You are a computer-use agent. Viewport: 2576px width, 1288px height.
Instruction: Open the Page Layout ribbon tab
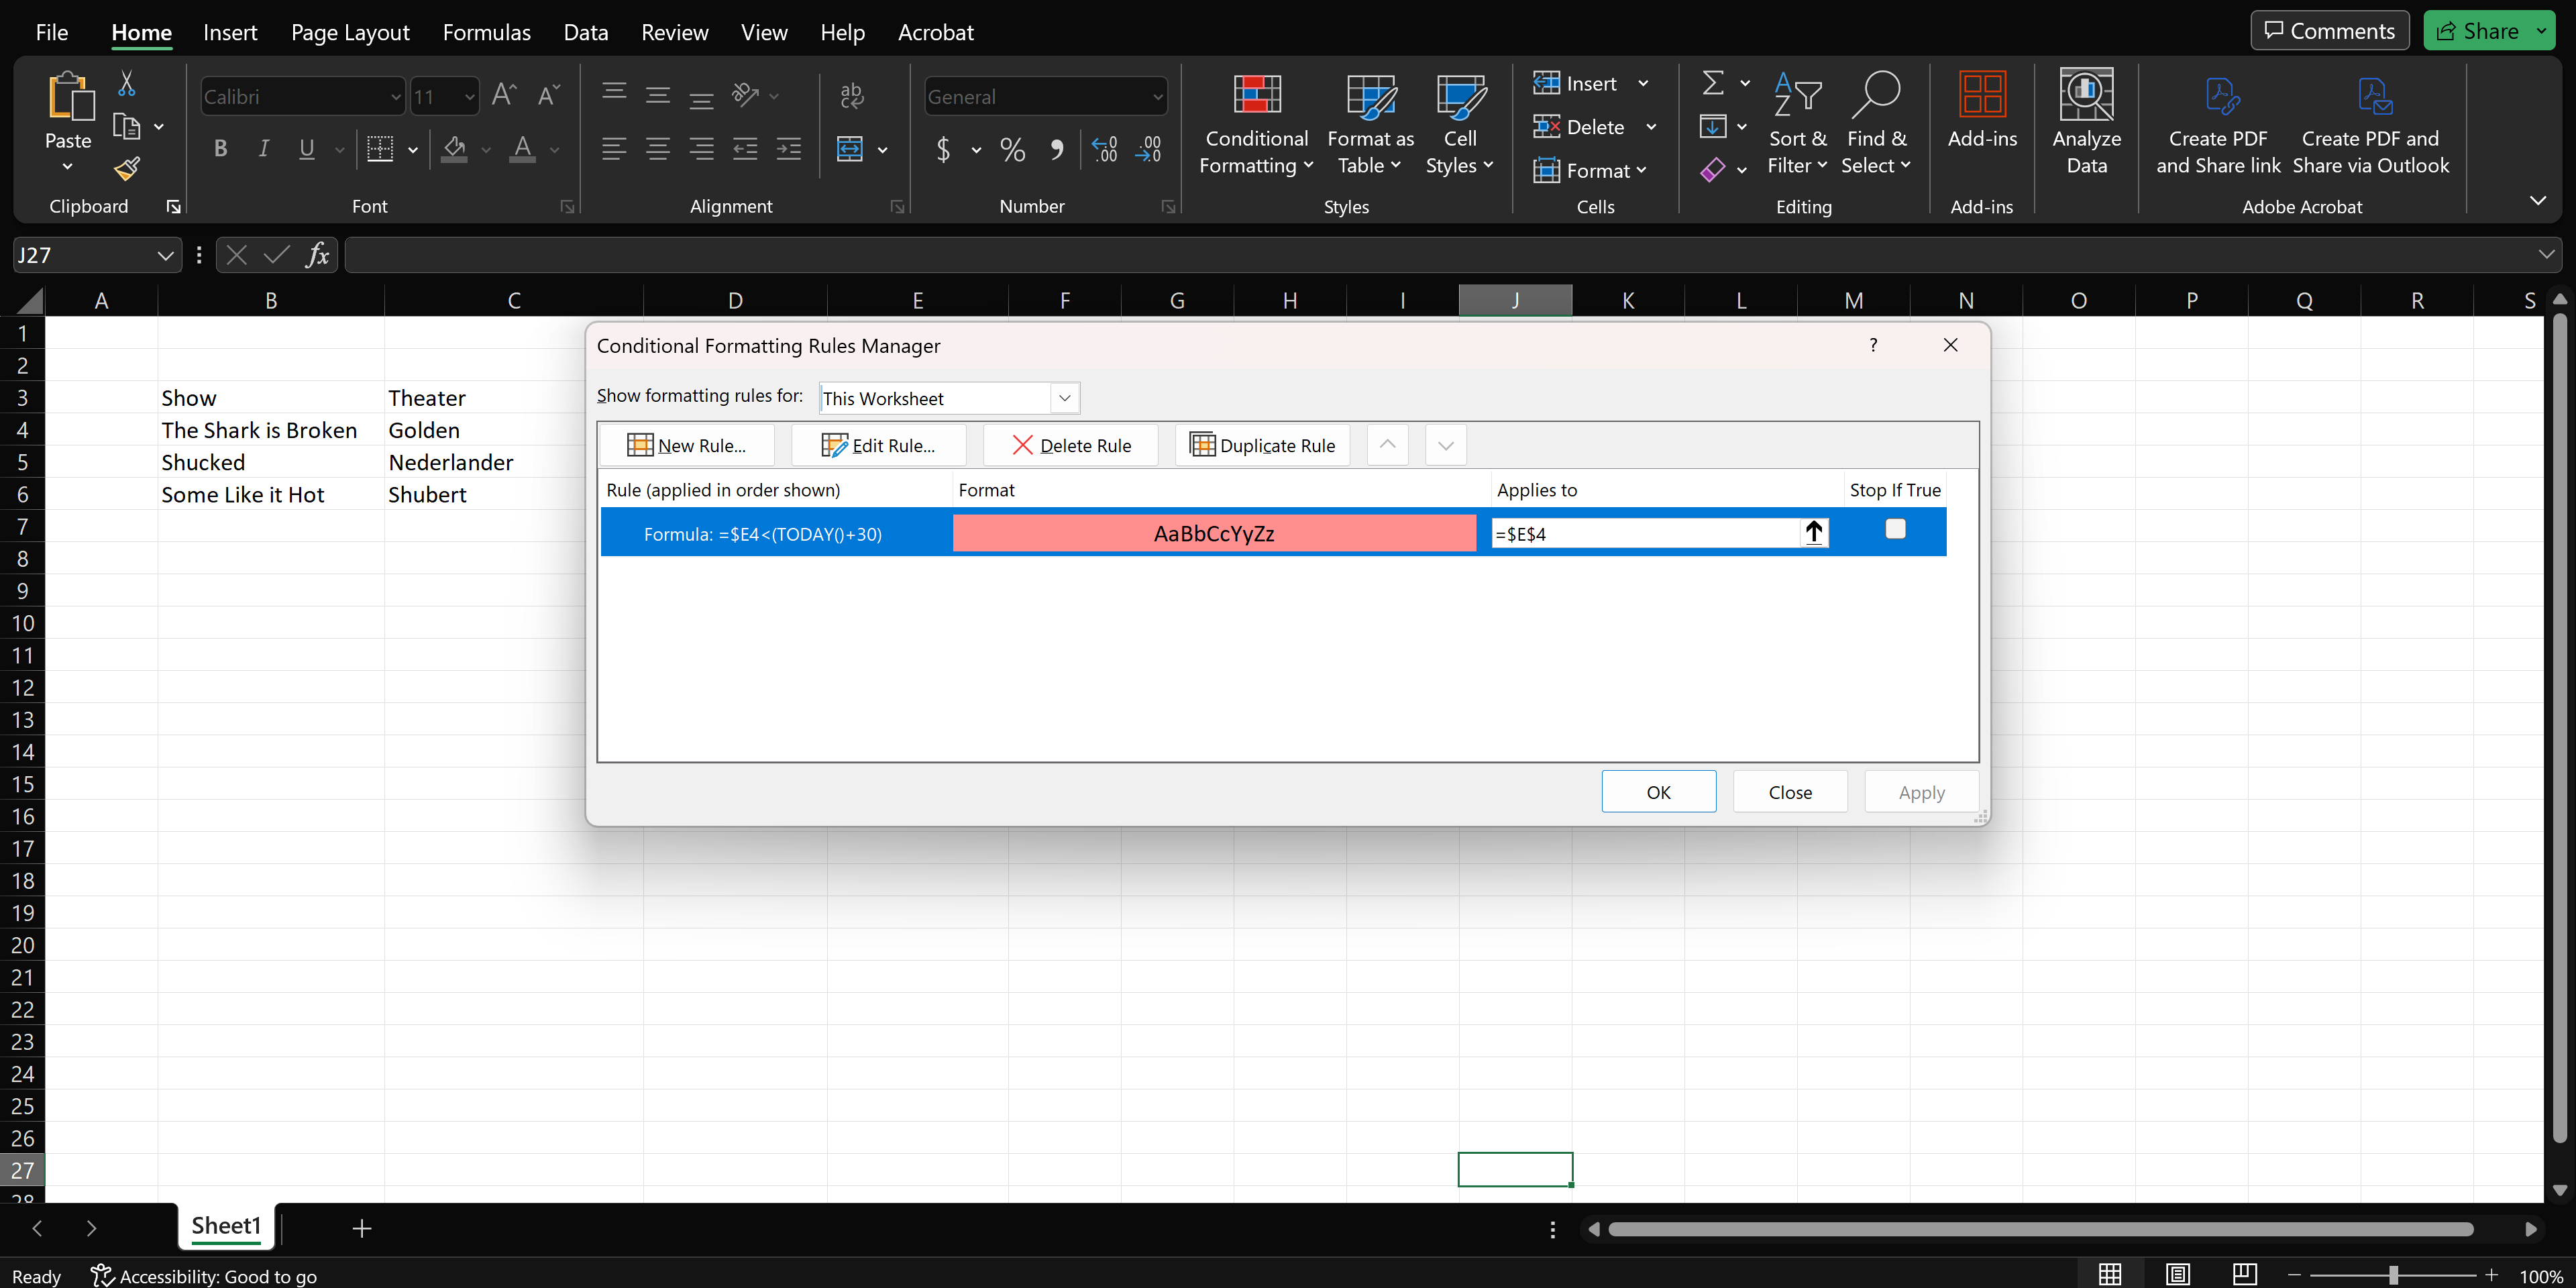click(350, 33)
